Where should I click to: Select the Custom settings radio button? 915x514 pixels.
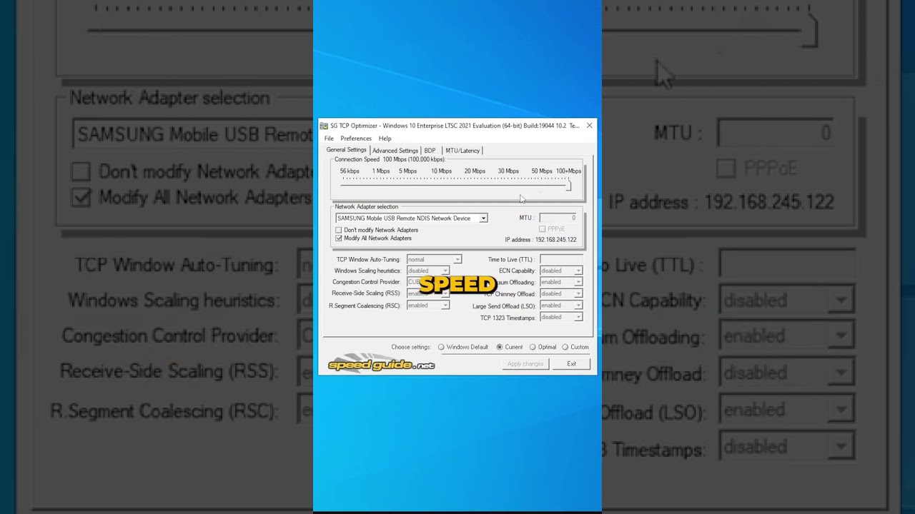click(x=565, y=347)
